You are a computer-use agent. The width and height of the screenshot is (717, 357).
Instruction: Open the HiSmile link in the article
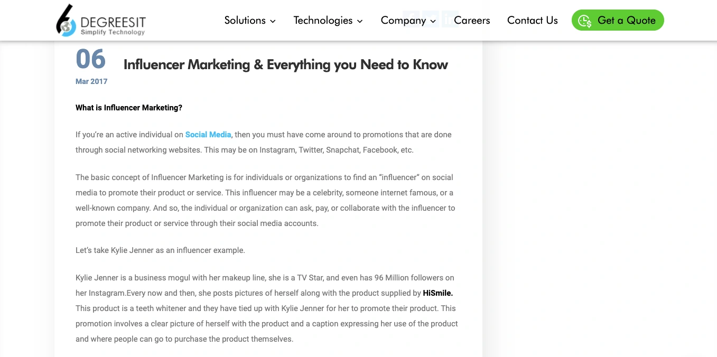point(438,293)
